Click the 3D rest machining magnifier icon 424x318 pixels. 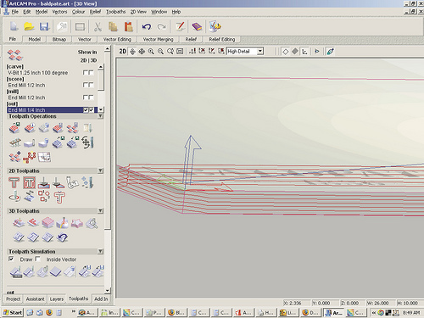(92, 223)
